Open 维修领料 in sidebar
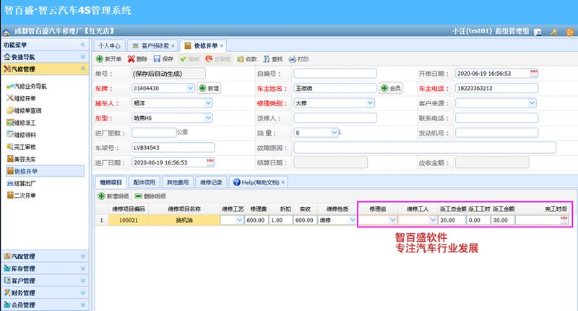The image size is (578, 311). tap(22, 135)
